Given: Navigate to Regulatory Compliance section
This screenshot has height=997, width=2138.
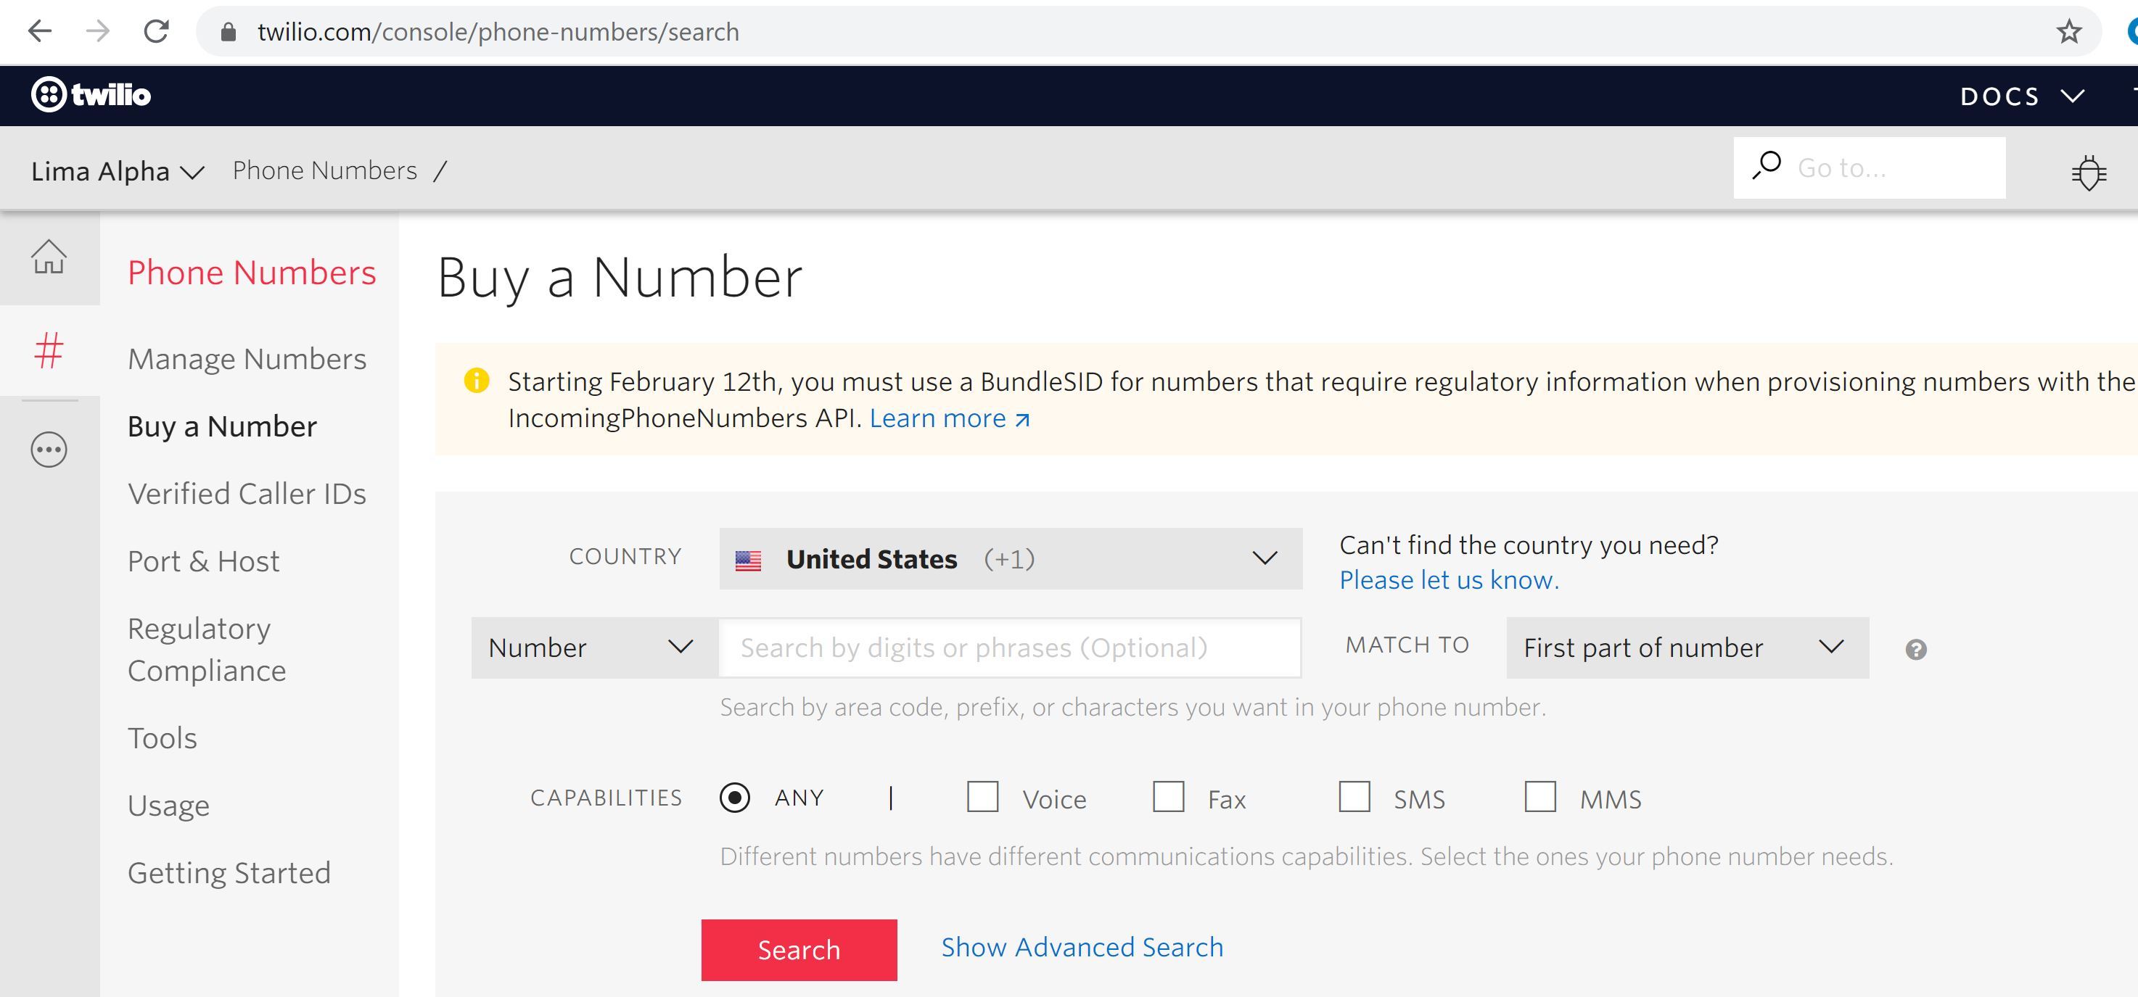Looking at the screenshot, I should (x=209, y=648).
